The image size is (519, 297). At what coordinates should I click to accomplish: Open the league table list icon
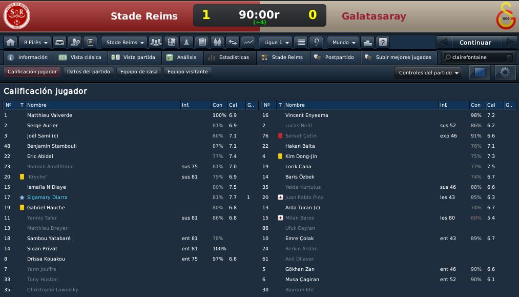(x=301, y=43)
